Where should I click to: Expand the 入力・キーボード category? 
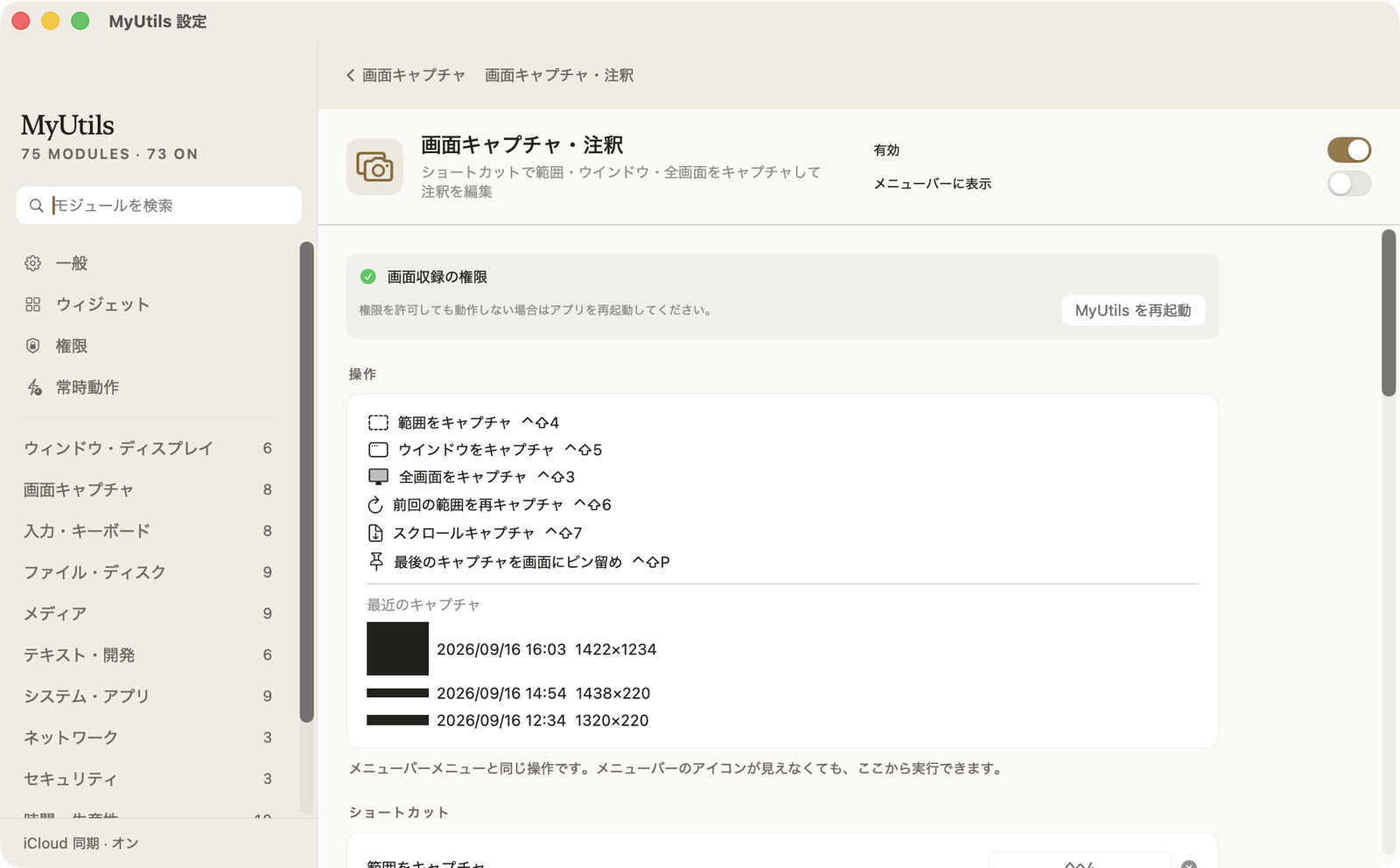[x=149, y=530]
